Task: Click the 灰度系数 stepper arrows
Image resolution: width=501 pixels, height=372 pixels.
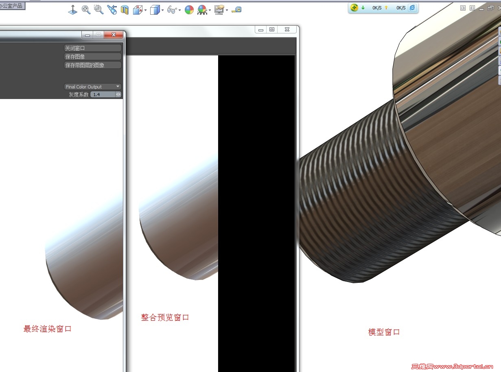Action: [118, 95]
